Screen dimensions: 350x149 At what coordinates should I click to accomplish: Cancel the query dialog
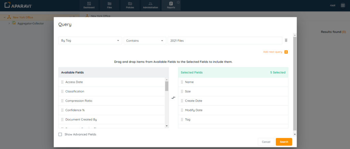266,141
